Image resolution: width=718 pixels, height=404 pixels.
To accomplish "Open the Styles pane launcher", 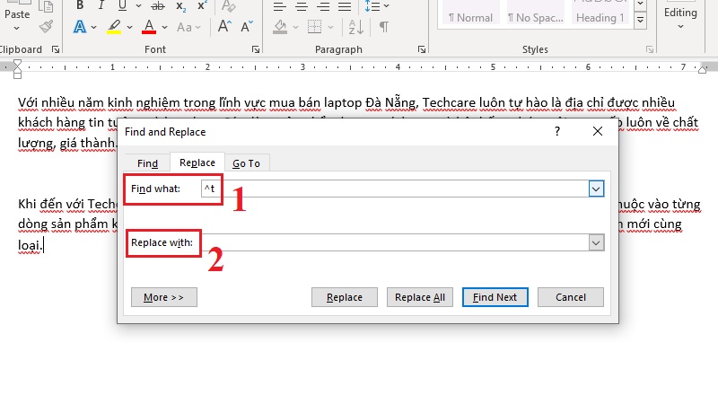I will [x=649, y=49].
